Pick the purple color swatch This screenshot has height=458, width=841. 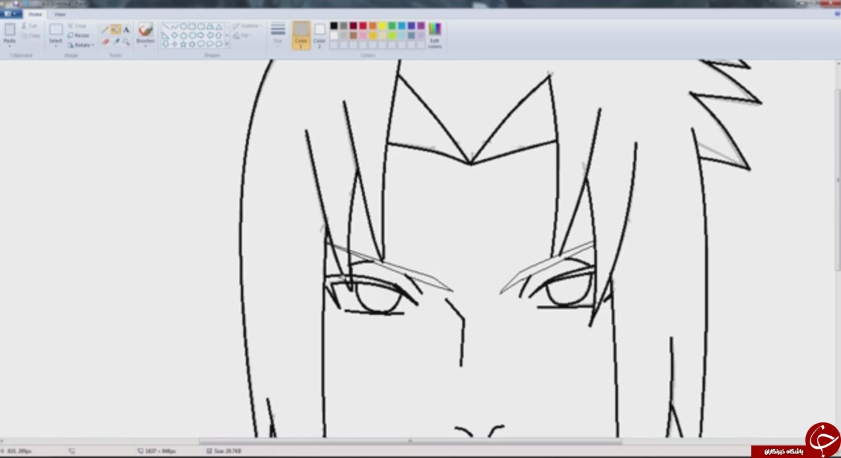tap(421, 26)
